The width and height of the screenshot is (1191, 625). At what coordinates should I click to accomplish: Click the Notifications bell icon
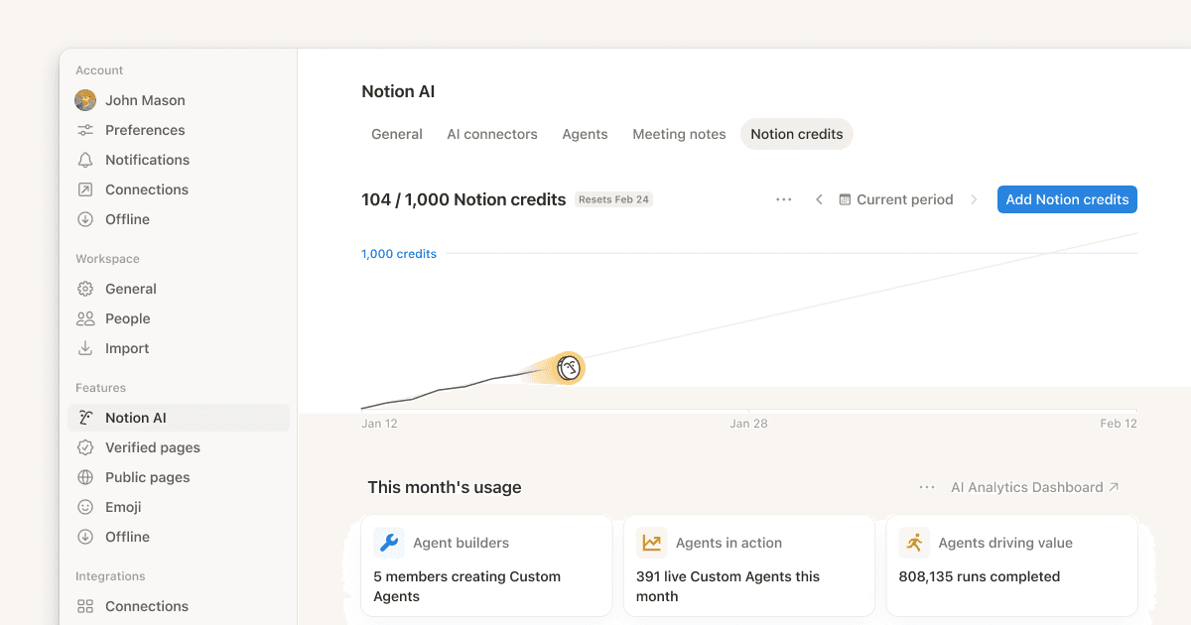tap(85, 160)
